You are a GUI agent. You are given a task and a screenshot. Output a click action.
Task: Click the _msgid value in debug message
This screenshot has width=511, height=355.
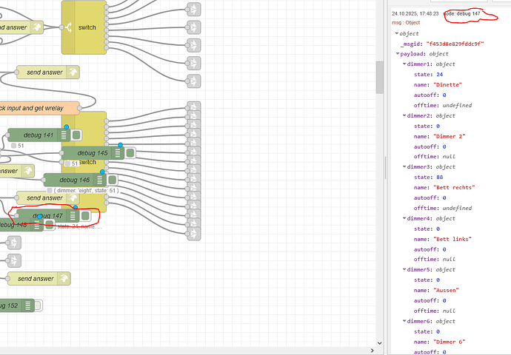tap(455, 44)
